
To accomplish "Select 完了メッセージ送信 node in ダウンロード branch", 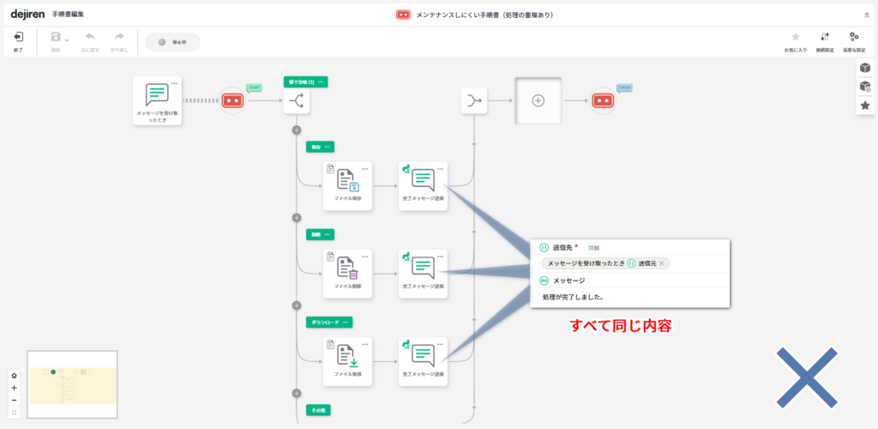I will coord(424,362).
